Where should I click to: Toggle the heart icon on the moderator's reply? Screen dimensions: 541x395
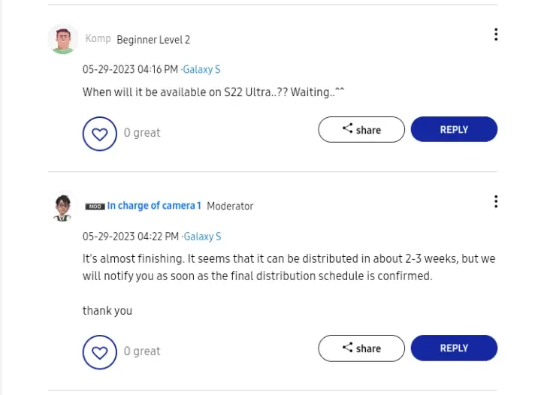coord(100,351)
